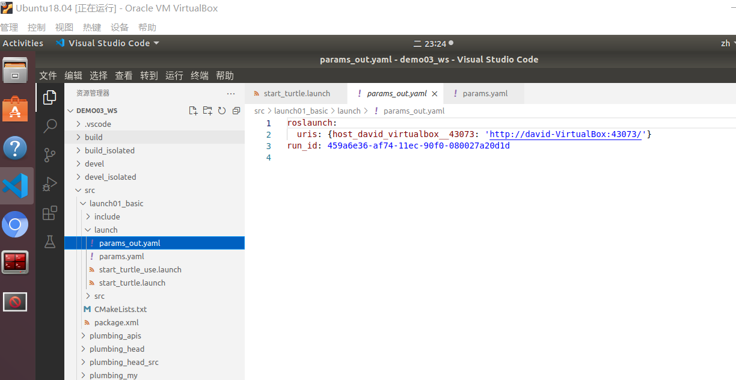Open the zh input language indicator
The image size is (736, 380).
(727, 43)
